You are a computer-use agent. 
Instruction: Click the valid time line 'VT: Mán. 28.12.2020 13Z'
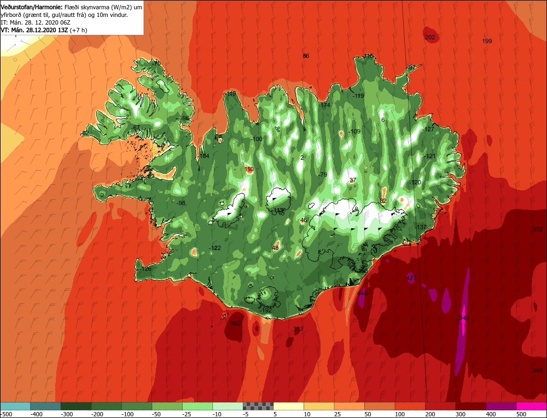tap(34, 30)
